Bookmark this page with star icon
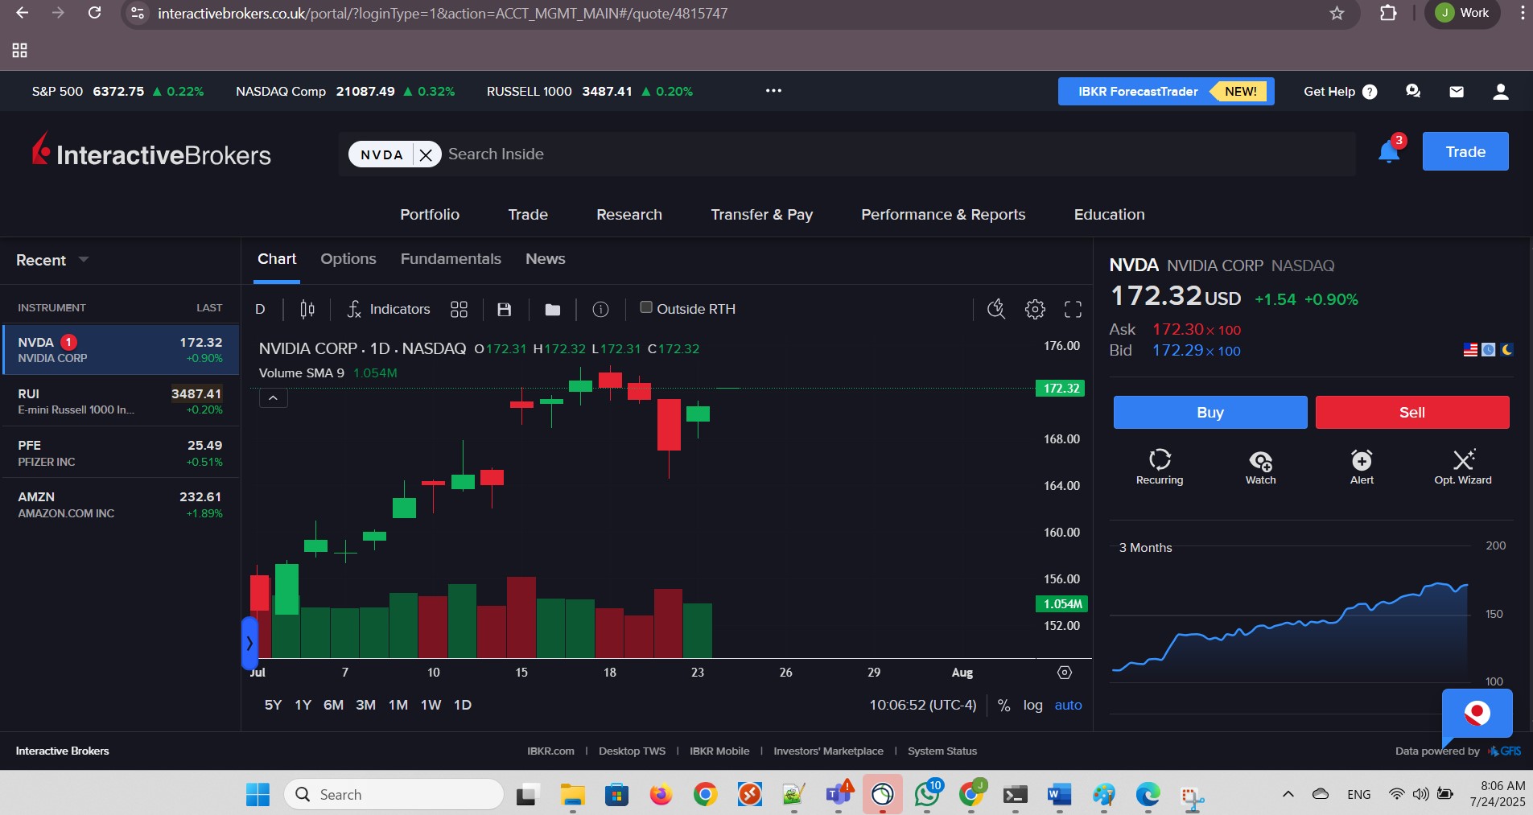The image size is (1533, 815). [x=1337, y=13]
